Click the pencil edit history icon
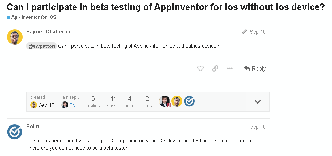 click(x=244, y=32)
